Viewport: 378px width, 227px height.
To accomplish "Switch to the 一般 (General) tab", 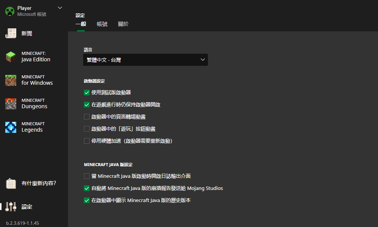I will pos(81,24).
